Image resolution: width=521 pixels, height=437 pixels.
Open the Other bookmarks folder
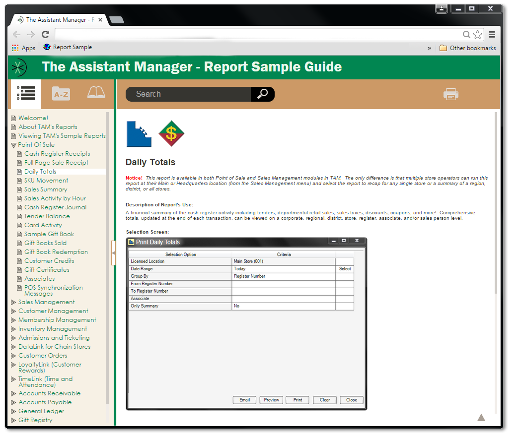click(467, 48)
